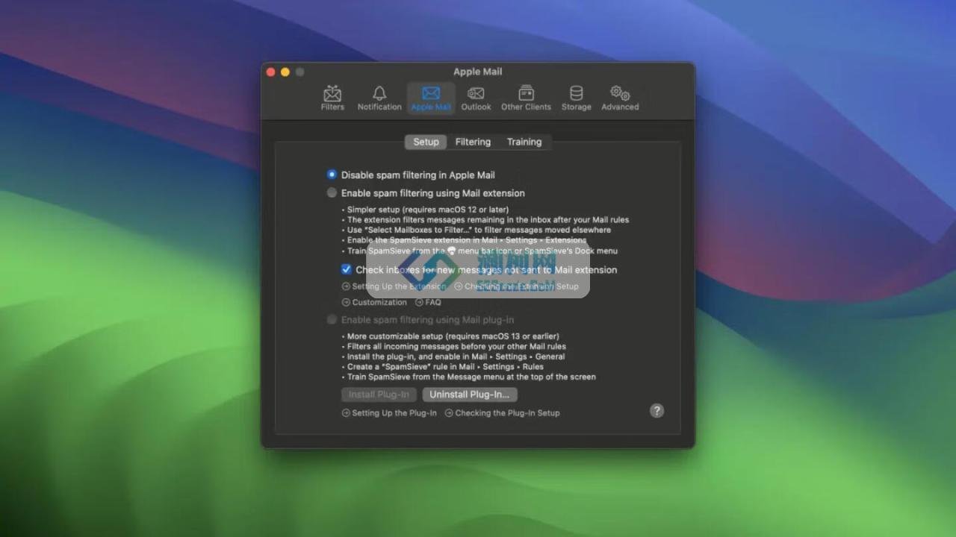Click 'More customizable setup (requires macOS 13 or earlier)' text
Image resolution: width=956 pixels, height=537 pixels.
pos(453,336)
